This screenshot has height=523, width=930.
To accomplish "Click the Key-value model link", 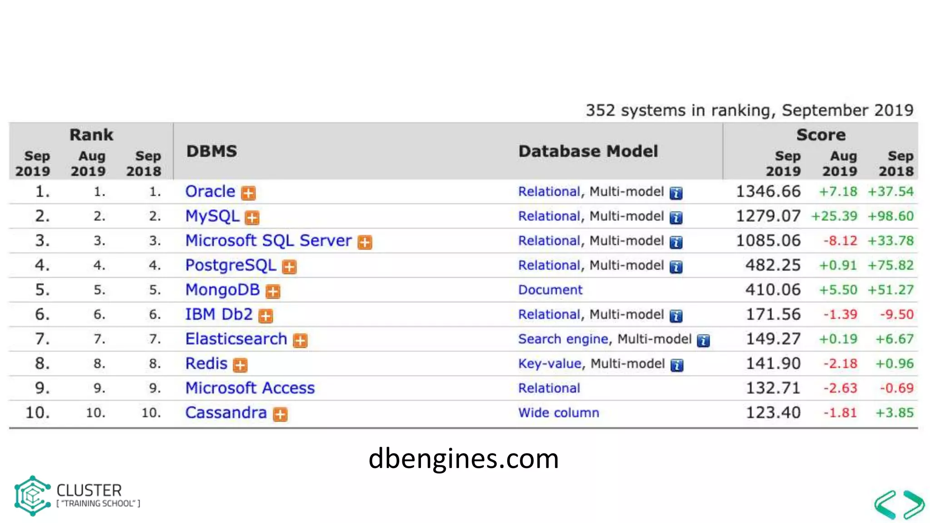I will tap(550, 364).
